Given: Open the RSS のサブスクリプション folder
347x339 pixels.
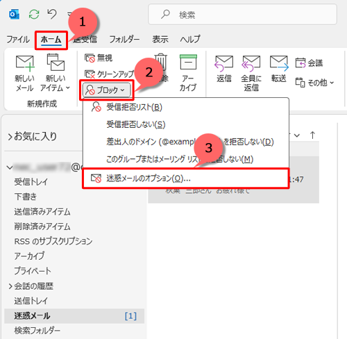Looking at the screenshot, I should [x=53, y=241].
